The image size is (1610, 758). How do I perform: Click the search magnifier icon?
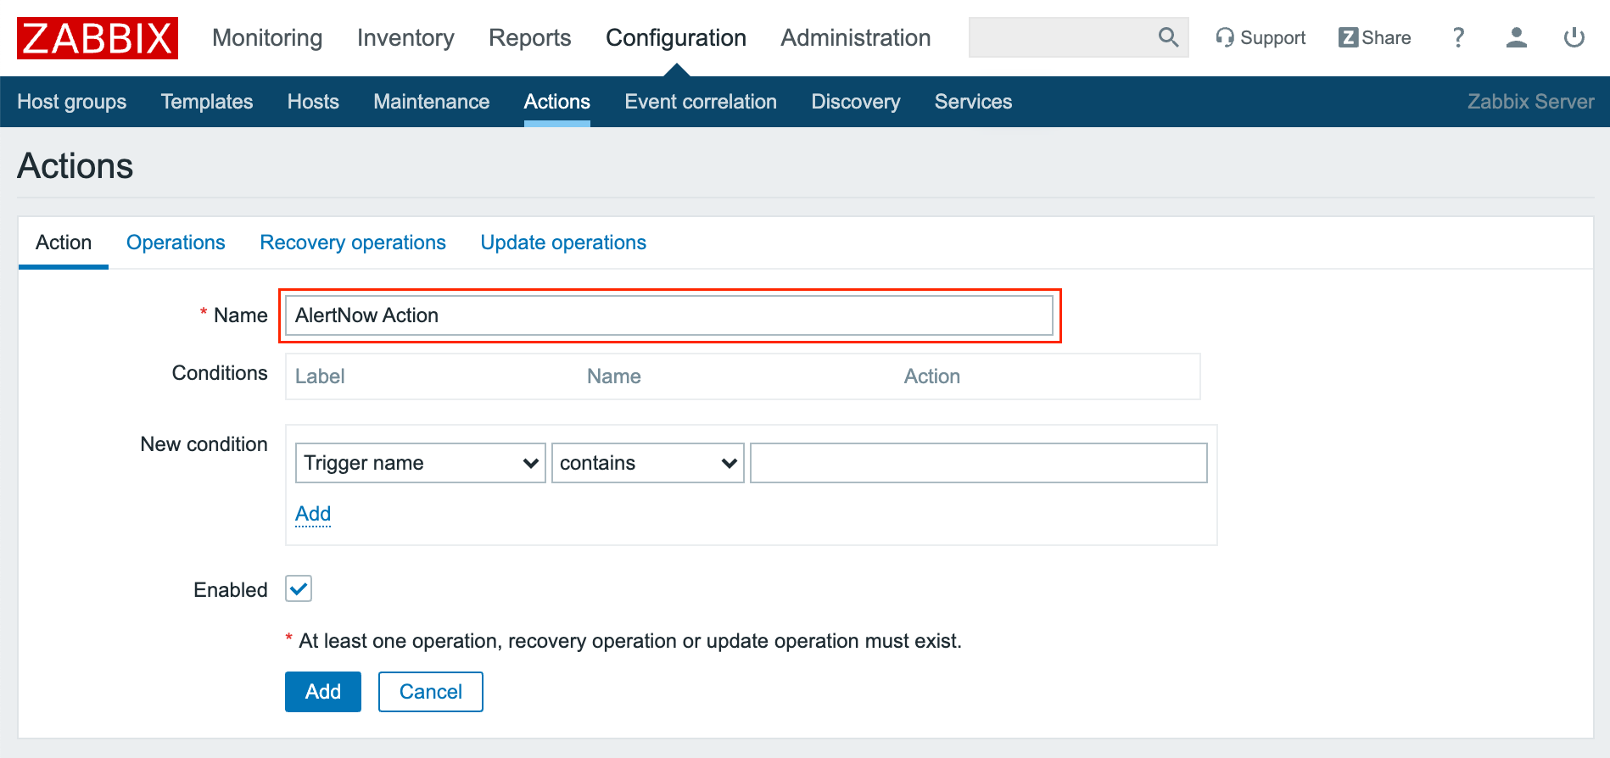click(1168, 37)
